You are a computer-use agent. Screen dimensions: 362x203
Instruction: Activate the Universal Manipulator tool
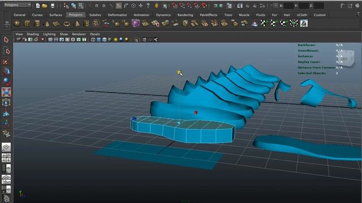[x=6, y=103]
